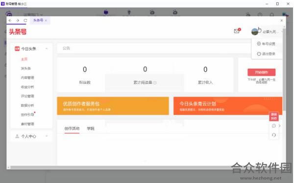Click the purple icon in background toolbar
Image resolution: width=294 pixels, height=183 pixels.
(106, 12)
